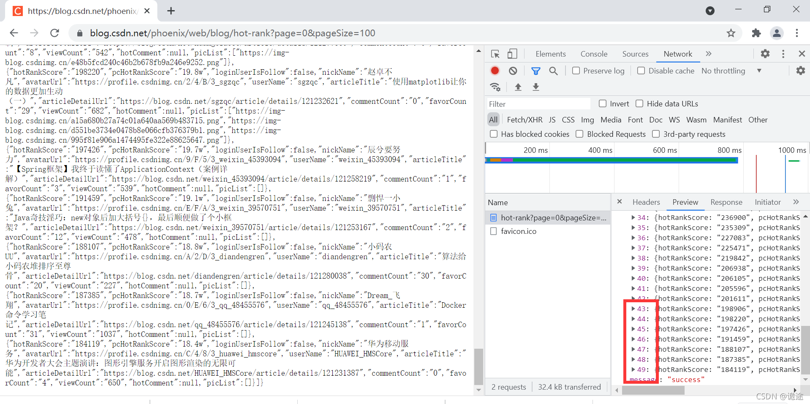Expand JSON entry 49 in preview

point(633,370)
